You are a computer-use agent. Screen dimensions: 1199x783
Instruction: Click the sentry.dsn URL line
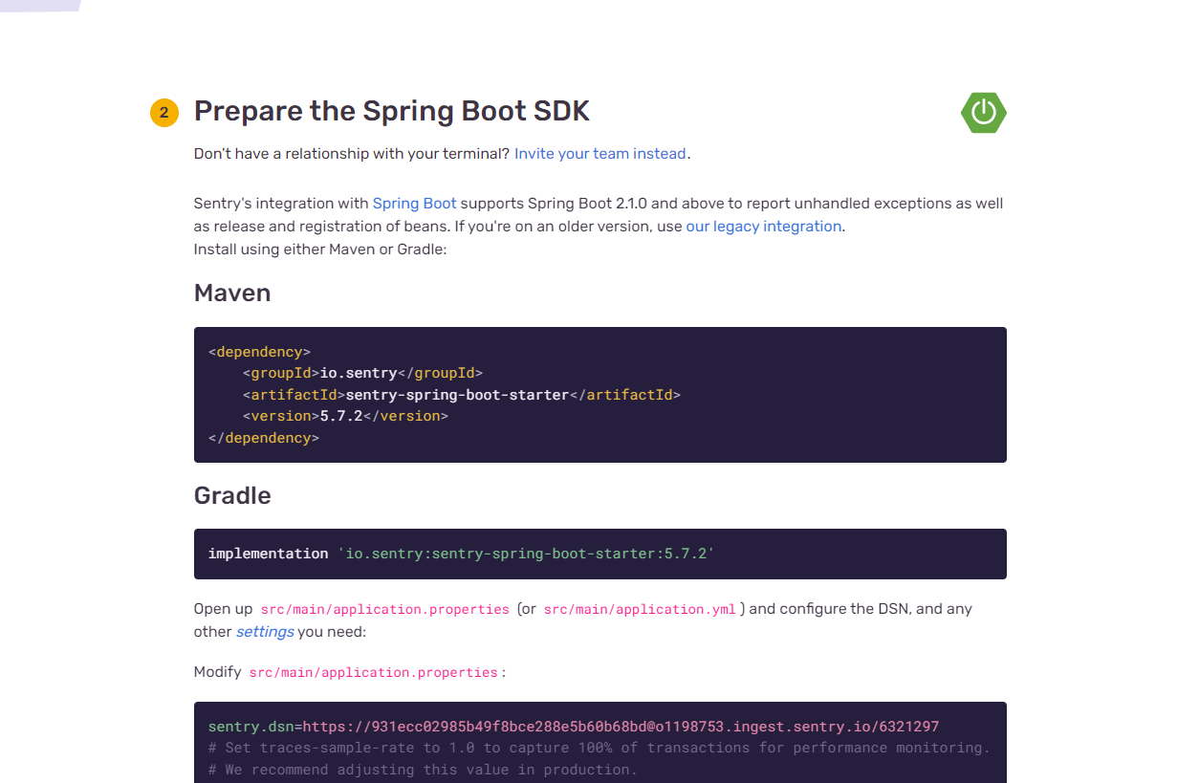pos(573,727)
